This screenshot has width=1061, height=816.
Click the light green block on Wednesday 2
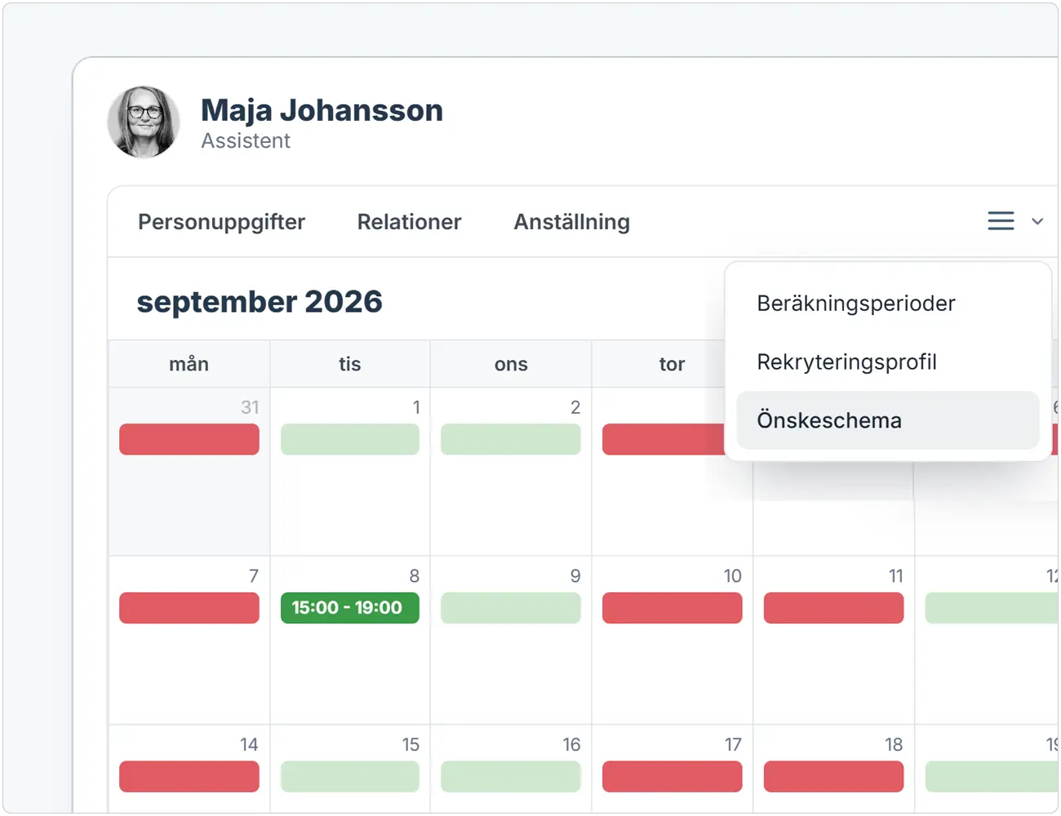click(511, 439)
